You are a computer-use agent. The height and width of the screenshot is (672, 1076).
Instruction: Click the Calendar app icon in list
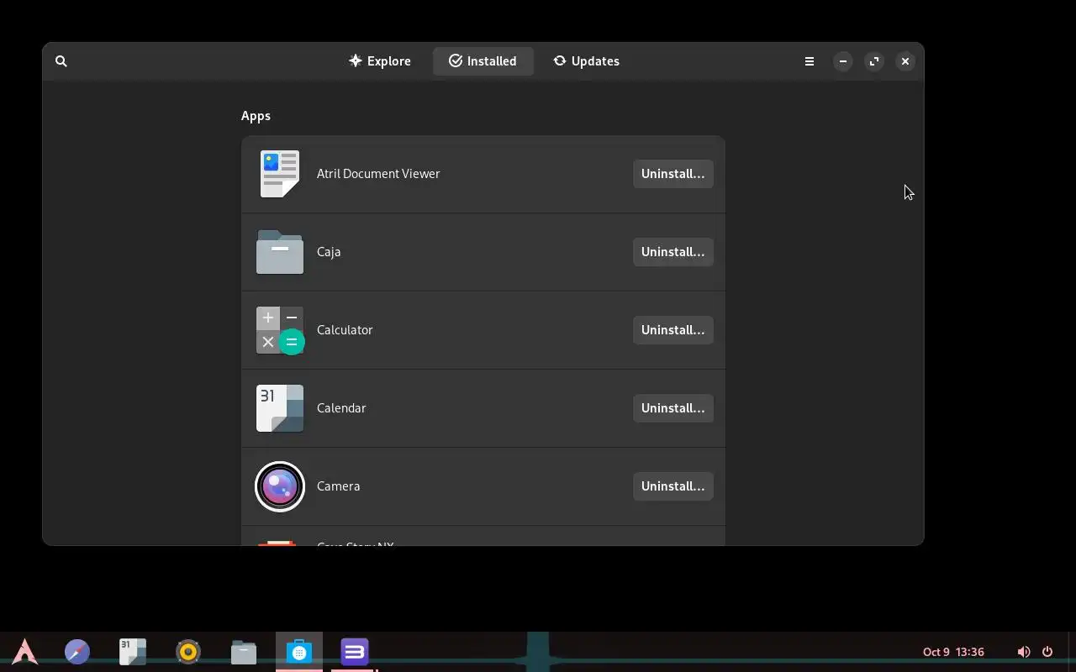click(280, 408)
